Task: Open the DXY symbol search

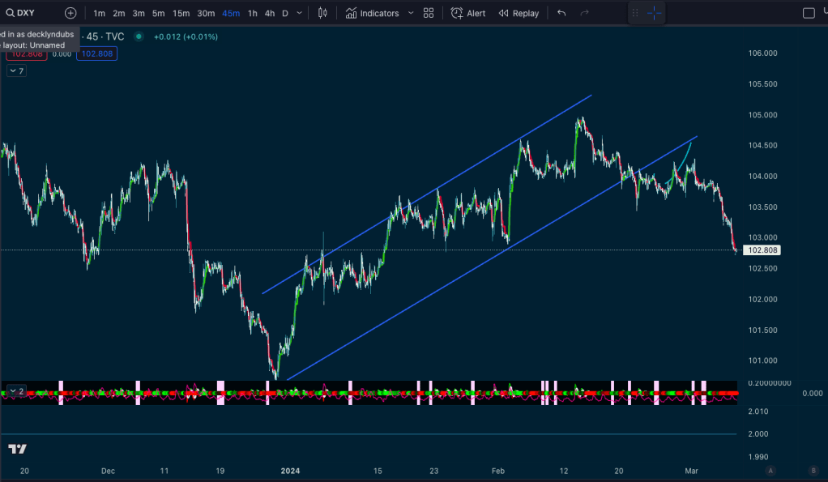Action: click(x=20, y=13)
